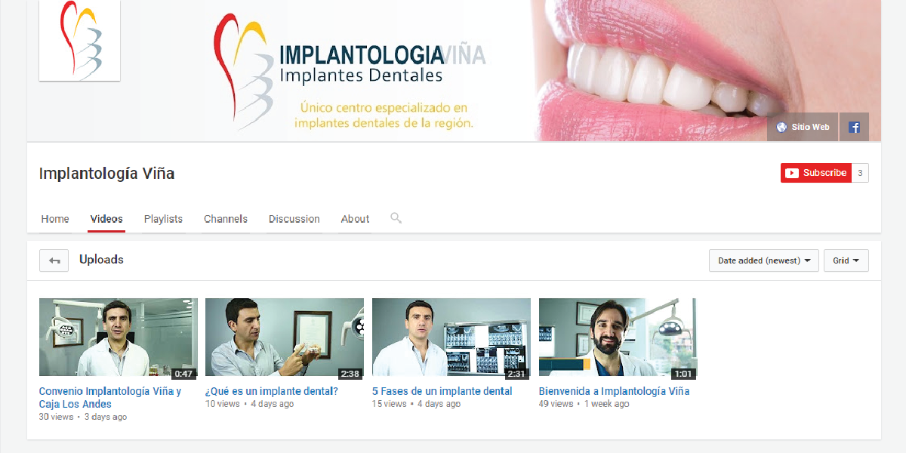The image size is (906, 453).
Task: Click the 0:47 duration badge
Action: (183, 373)
